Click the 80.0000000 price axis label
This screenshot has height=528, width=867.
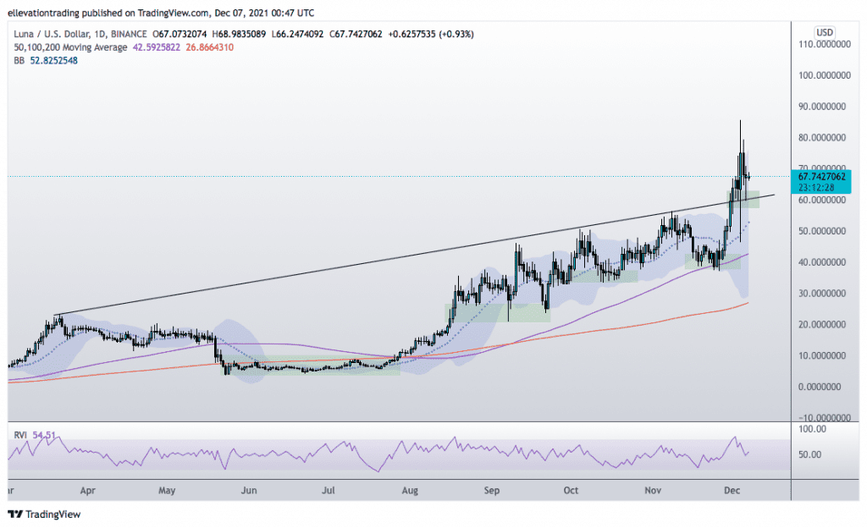[x=822, y=138]
